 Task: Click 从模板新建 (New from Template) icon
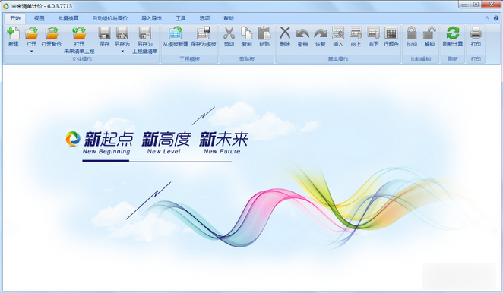tap(176, 33)
